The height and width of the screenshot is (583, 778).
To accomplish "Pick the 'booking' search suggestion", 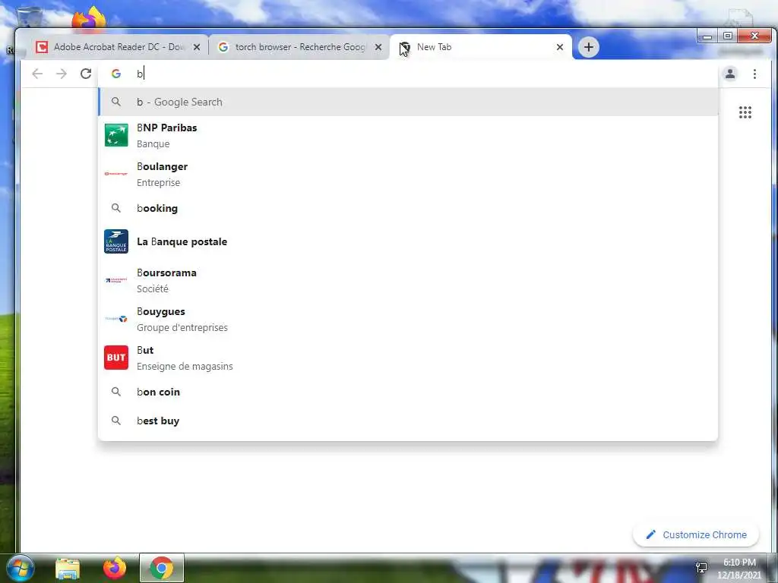I will coord(408,208).
